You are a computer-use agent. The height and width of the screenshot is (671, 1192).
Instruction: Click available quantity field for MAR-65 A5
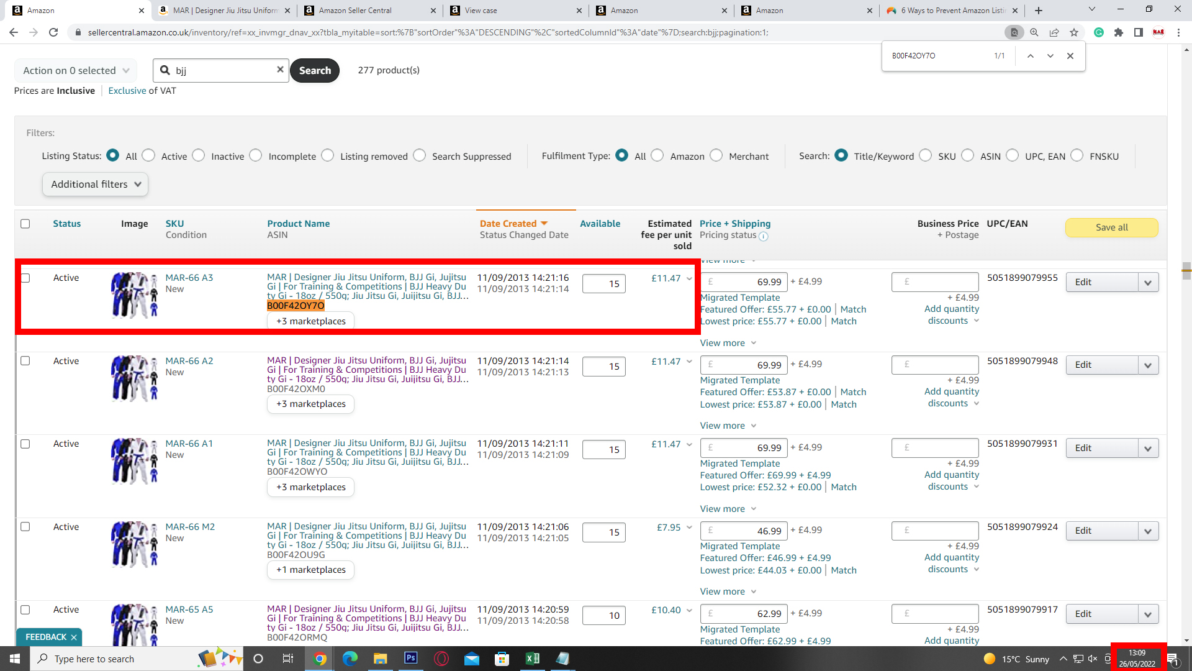click(604, 615)
